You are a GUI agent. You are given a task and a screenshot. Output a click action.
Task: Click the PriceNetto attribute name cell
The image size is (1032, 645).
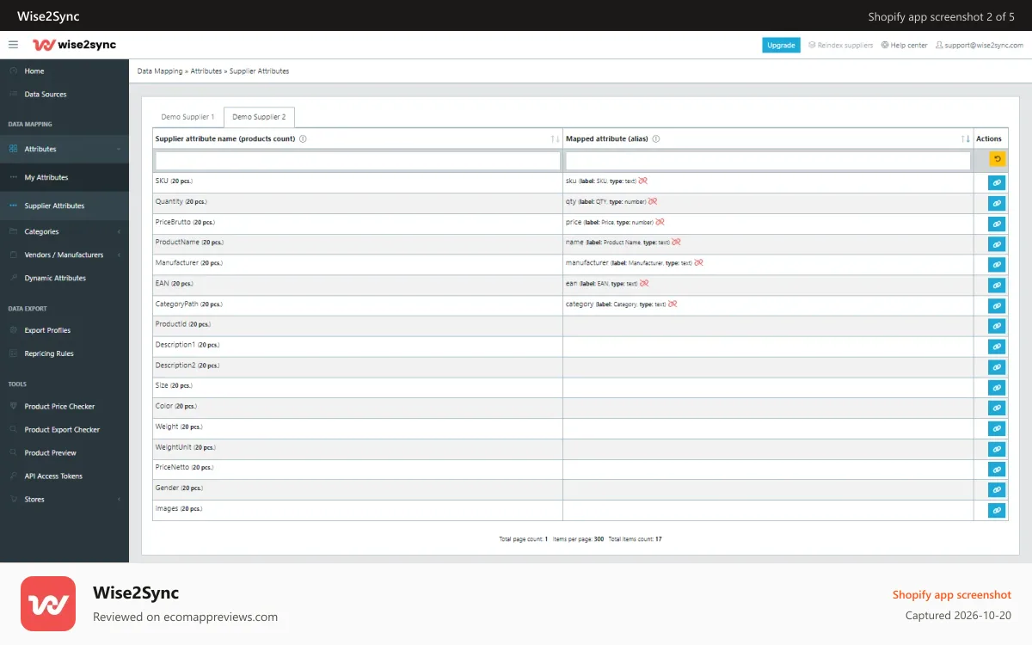(x=358, y=470)
